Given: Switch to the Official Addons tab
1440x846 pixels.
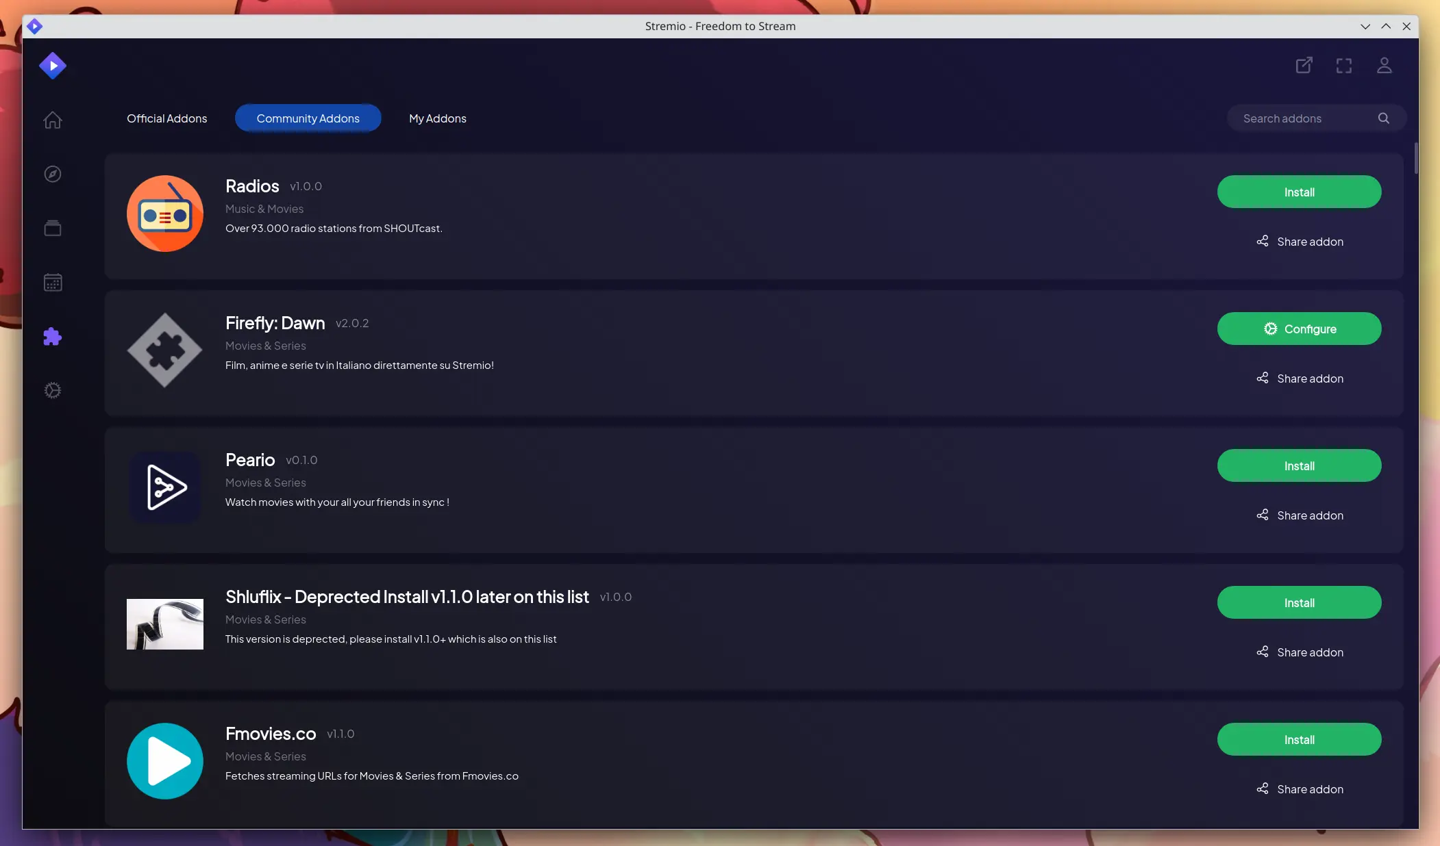Looking at the screenshot, I should [166, 118].
